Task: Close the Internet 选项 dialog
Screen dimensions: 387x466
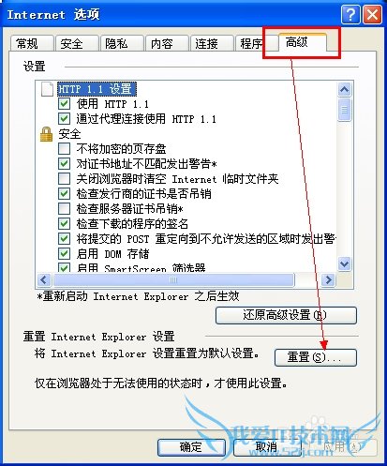Action: [372, 15]
